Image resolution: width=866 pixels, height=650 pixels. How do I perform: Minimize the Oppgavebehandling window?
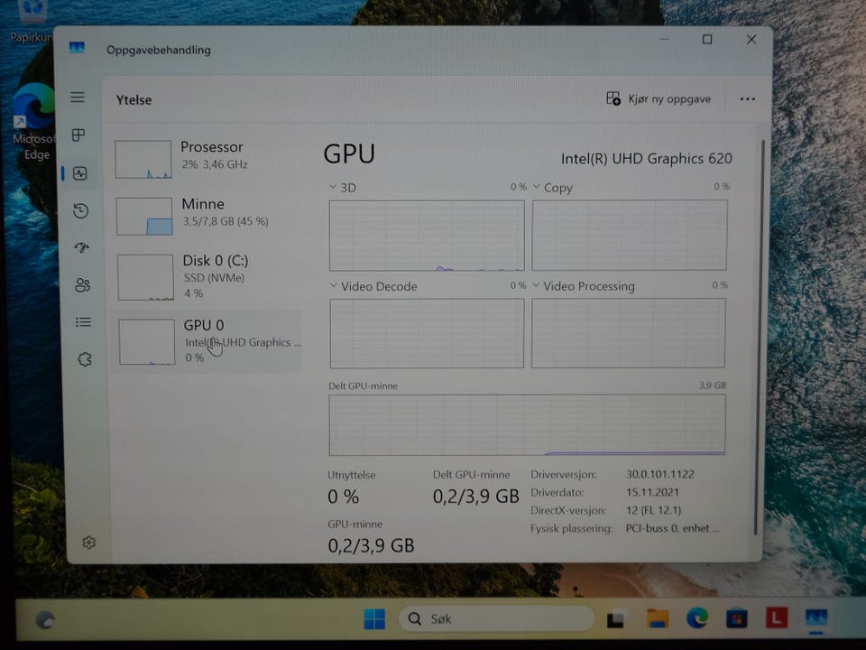665,39
